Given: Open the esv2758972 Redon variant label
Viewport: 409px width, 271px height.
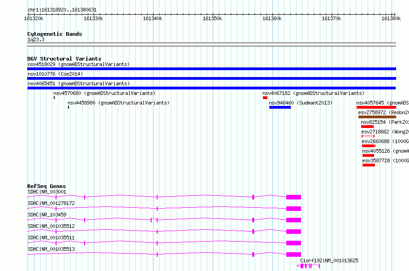Looking at the screenshot, I should [384, 112].
